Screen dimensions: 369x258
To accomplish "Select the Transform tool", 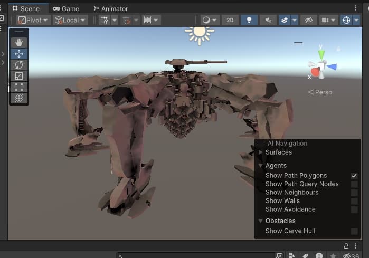I will (20, 98).
